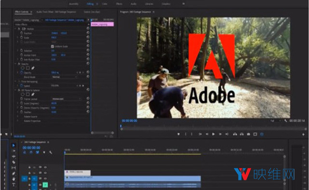This screenshot has height=190, width=309.
Task: Open the Frame Layout dropdown
Action: coord(67,99)
